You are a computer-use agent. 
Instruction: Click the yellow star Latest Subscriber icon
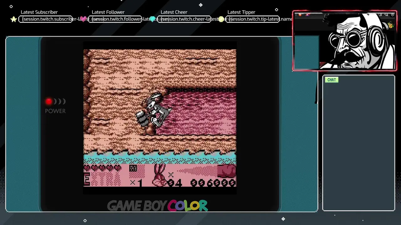14,19
